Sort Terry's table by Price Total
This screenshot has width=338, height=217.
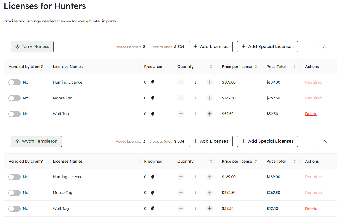pyautogui.click(x=294, y=67)
